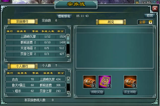
Task: Select the 宗族排行 tab header
Action: tap(23, 21)
